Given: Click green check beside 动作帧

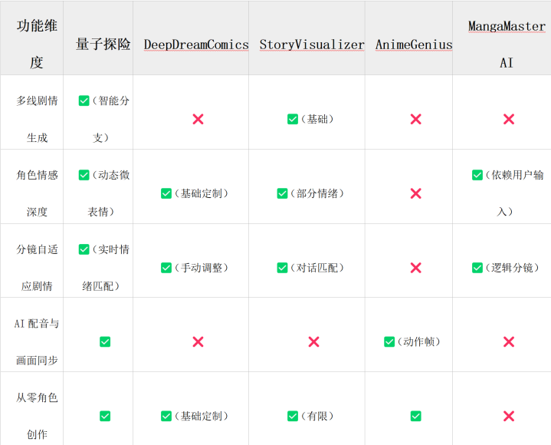Looking at the screenshot, I should [389, 341].
